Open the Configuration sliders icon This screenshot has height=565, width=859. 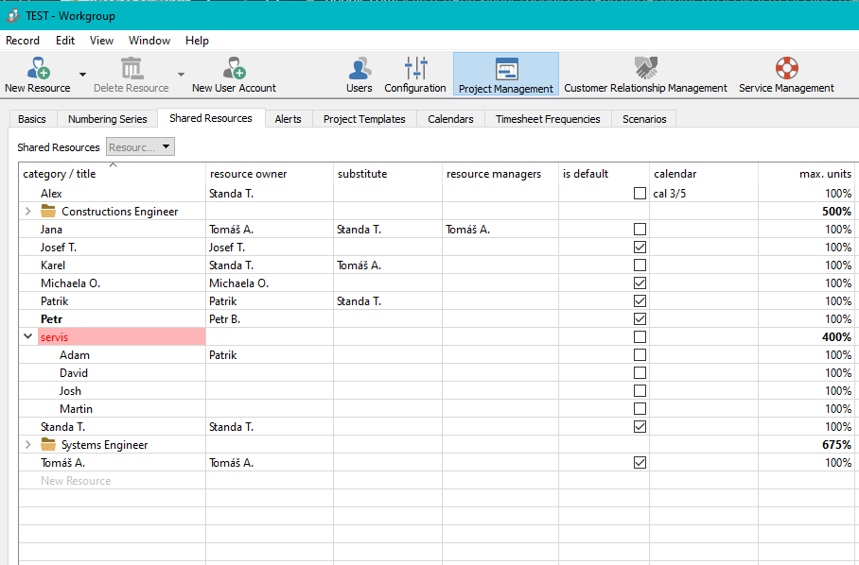[x=415, y=68]
